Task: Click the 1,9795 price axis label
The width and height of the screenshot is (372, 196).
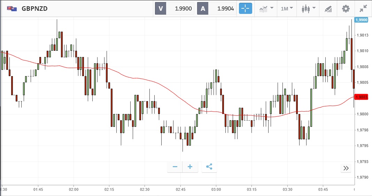Action: [x=362, y=146]
